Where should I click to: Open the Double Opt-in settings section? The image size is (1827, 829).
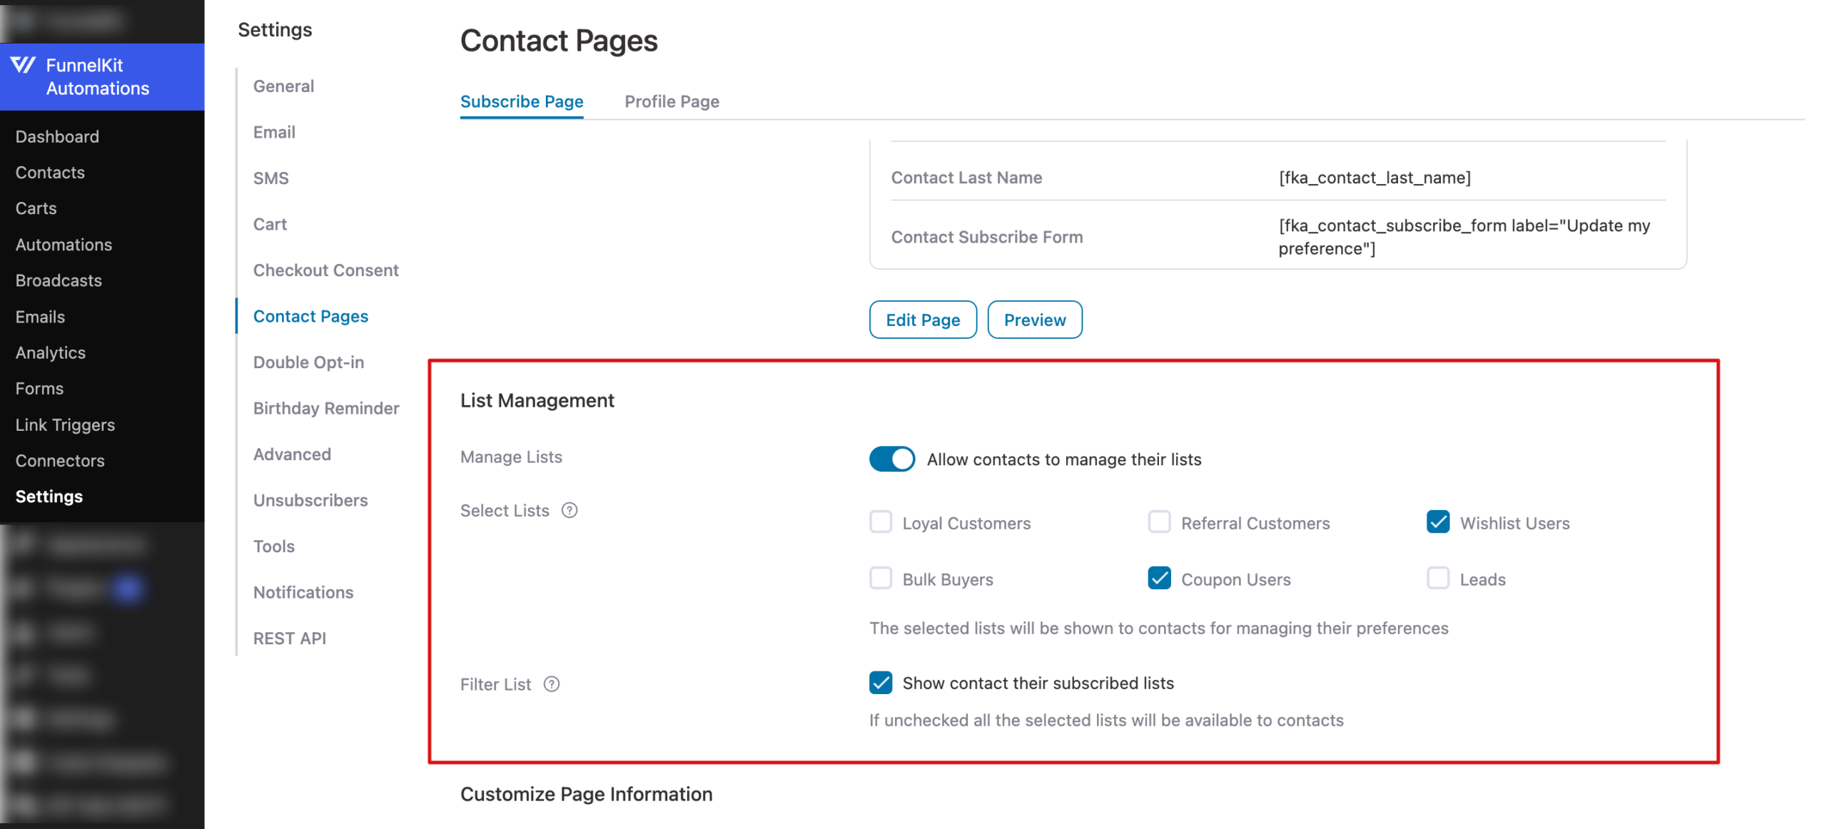click(308, 362)
